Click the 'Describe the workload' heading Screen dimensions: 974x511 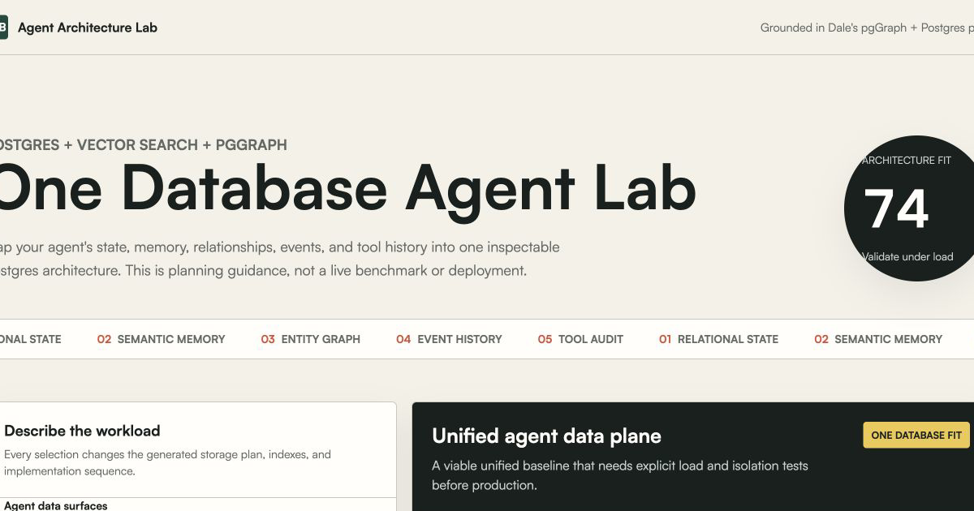click(x=82, y=431)
